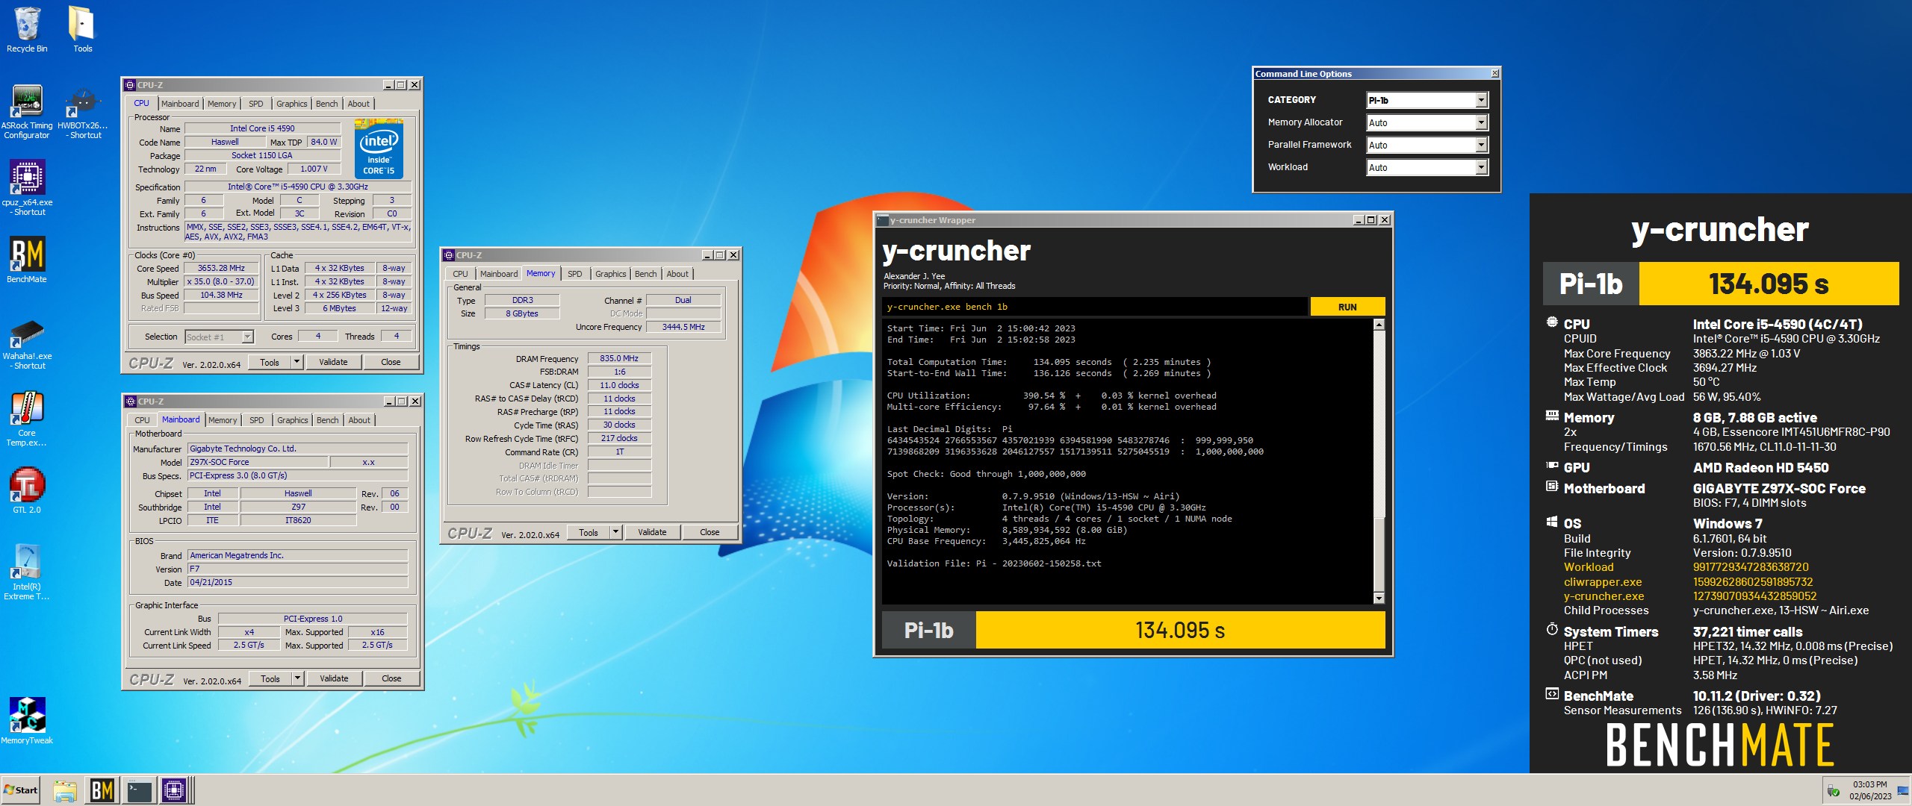Click Close in the Mainboard CPU-Z window
The width and height of the screenshot is (1912, 806).
pyautogui.click(x=391, y=678)
